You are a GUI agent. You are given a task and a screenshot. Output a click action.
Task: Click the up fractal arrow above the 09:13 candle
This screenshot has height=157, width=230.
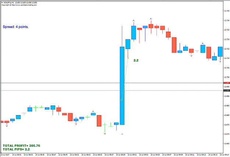coord(203,43)
